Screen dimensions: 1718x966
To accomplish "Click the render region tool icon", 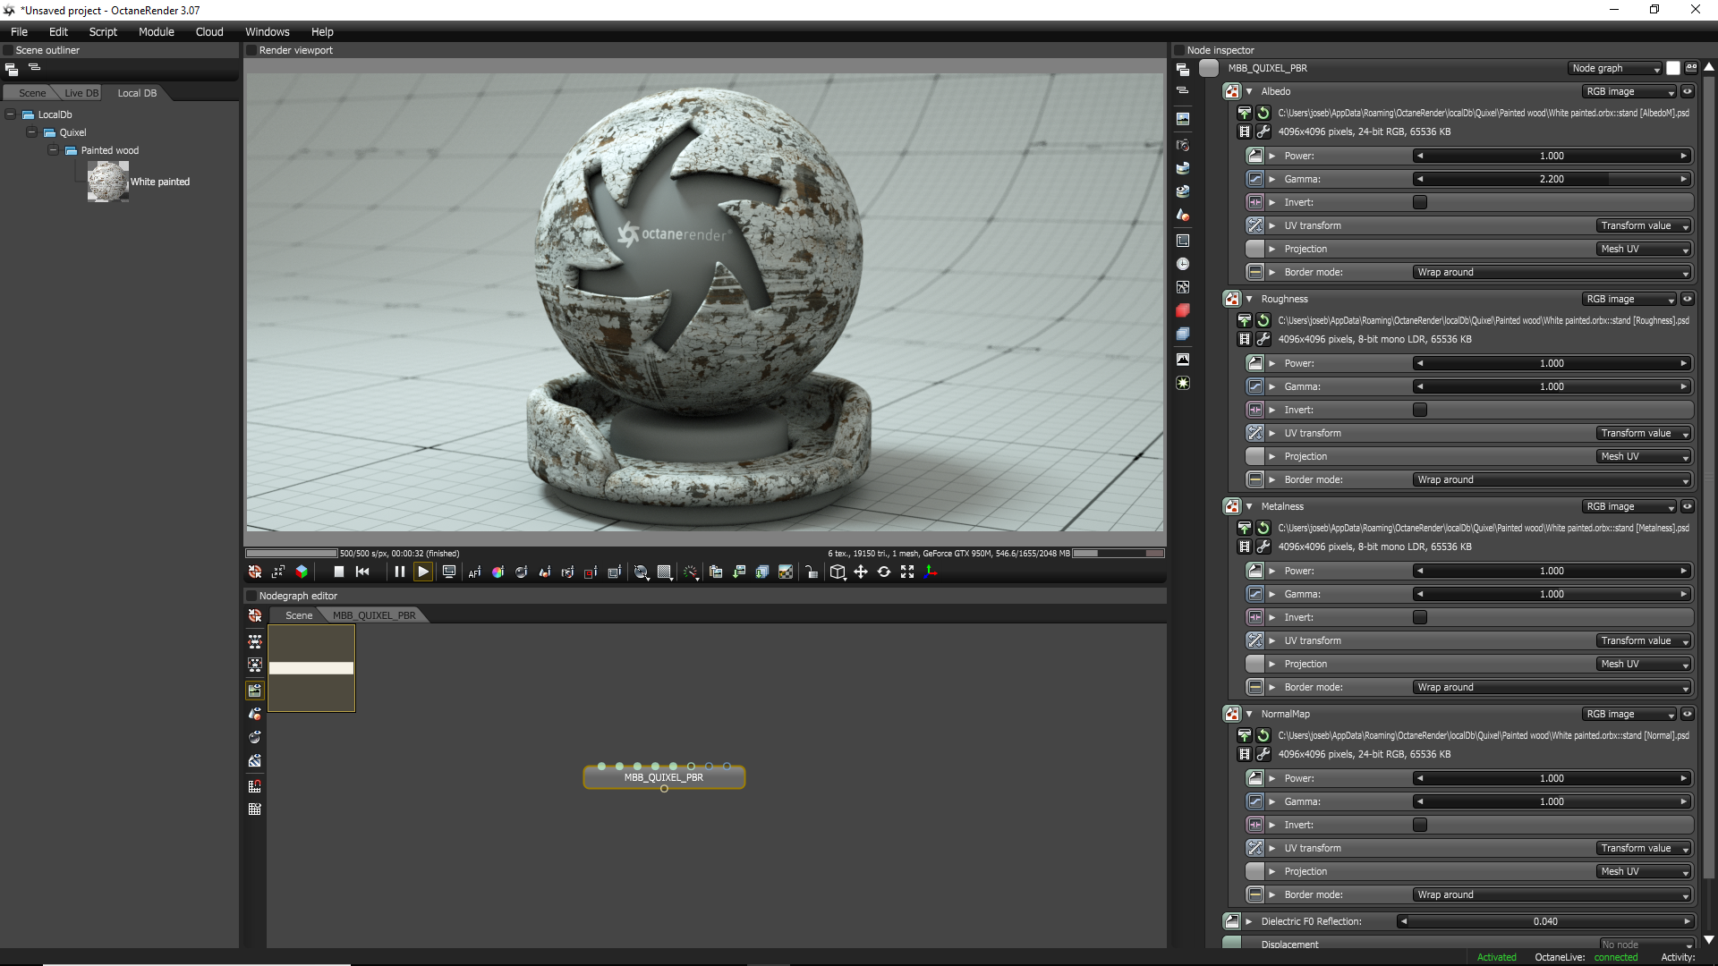I will pos(591,572).
